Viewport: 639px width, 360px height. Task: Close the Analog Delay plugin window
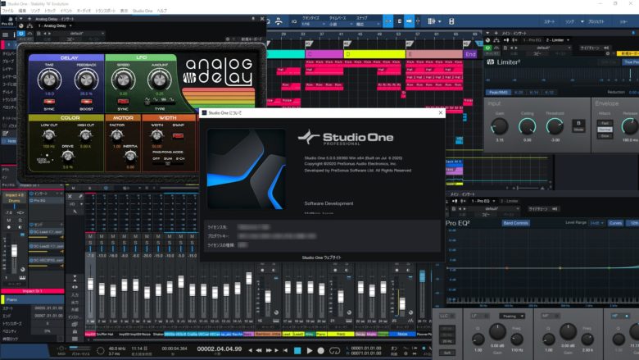[x=262, y=19]
